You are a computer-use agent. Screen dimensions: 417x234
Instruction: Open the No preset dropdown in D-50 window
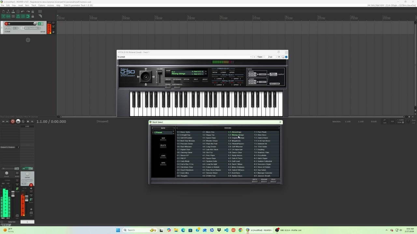pyautogui.click(x=184, y=57)
